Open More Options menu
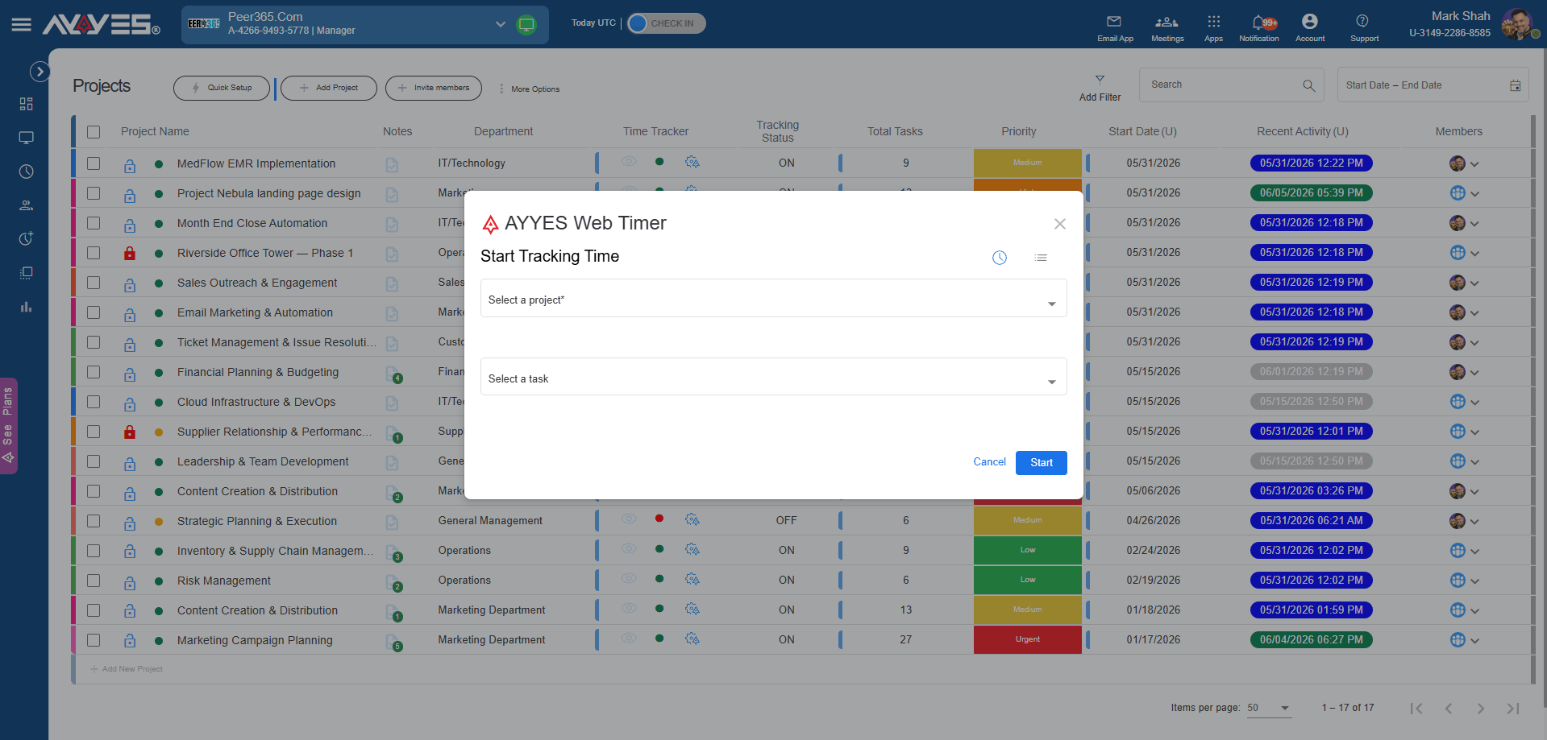This screenshot has height=740, width=1547. coord(529,89)
